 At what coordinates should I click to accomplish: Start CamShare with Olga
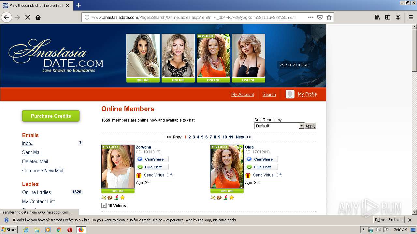click(x=261, y=159)
